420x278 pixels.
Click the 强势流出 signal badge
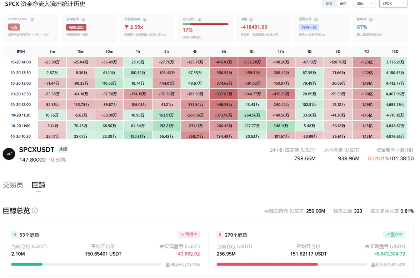[76, 27]
